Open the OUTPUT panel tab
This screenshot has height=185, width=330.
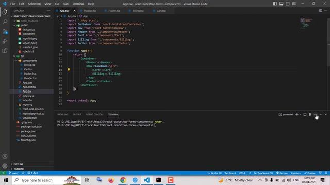(x=77, y=114)
